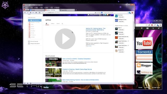Click the red adblock icon in Opera toolbar
The height and width of the screenshot is (94, 167).
[132, 13]
